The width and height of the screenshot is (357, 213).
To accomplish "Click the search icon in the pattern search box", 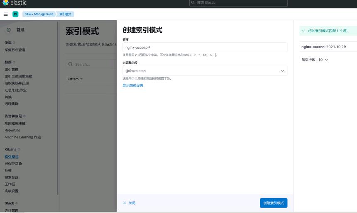I will pyautogui.click(x=71, y=64).
